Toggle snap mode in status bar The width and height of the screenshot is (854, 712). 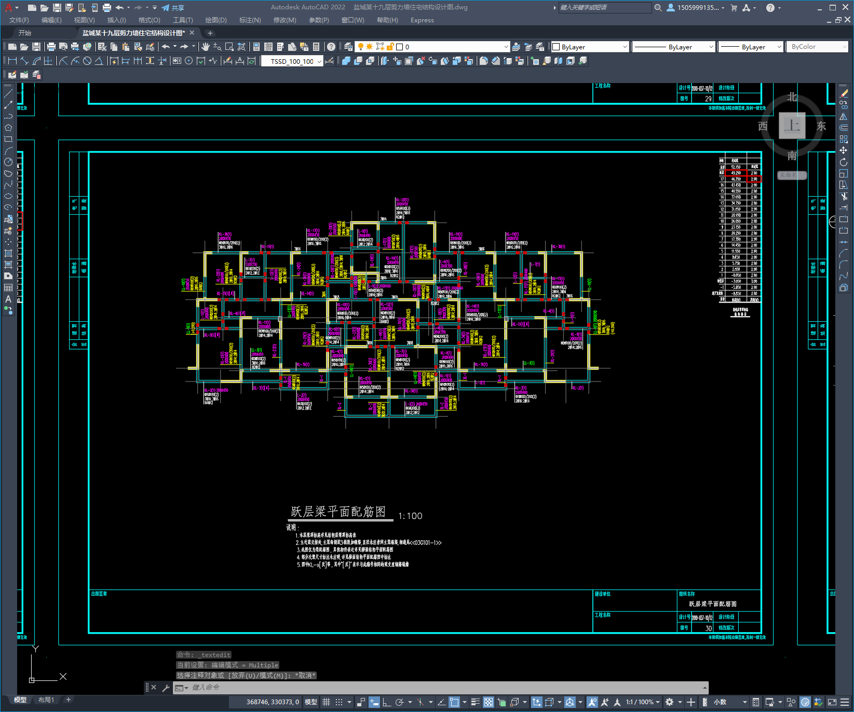click(339, 702)
